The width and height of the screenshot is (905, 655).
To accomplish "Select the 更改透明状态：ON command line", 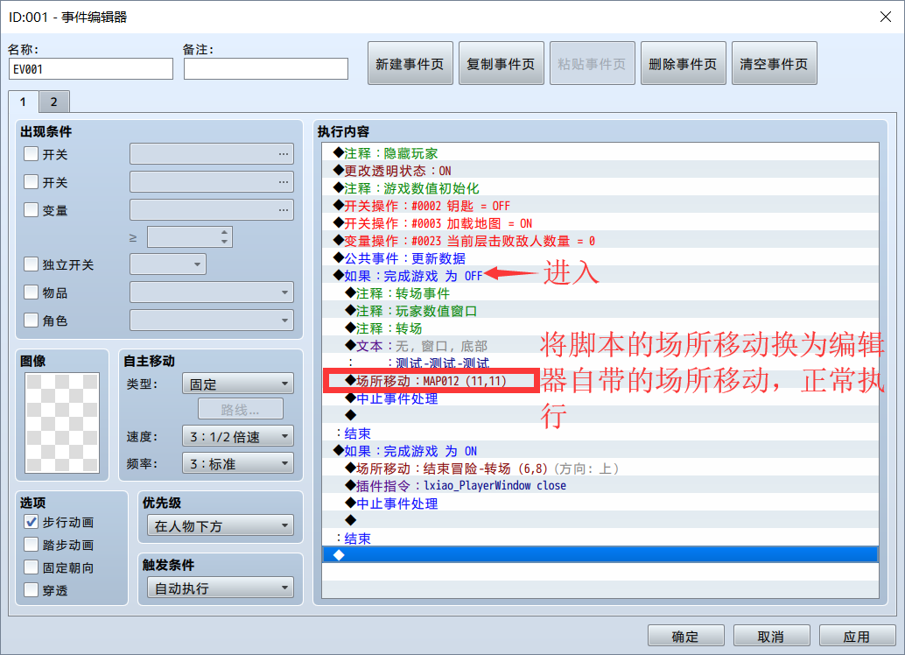I will (600, 171).
